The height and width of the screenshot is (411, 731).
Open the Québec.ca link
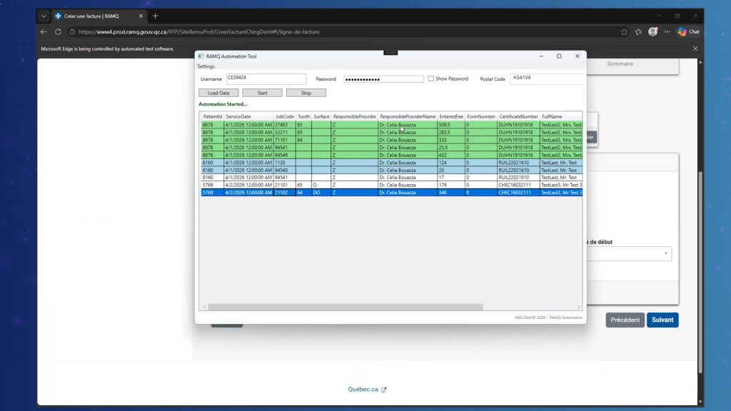click(x=367, y=389)
